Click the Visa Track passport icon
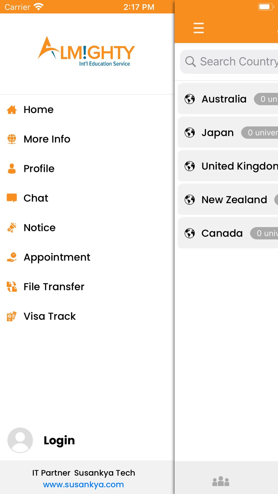 (12, 316)
